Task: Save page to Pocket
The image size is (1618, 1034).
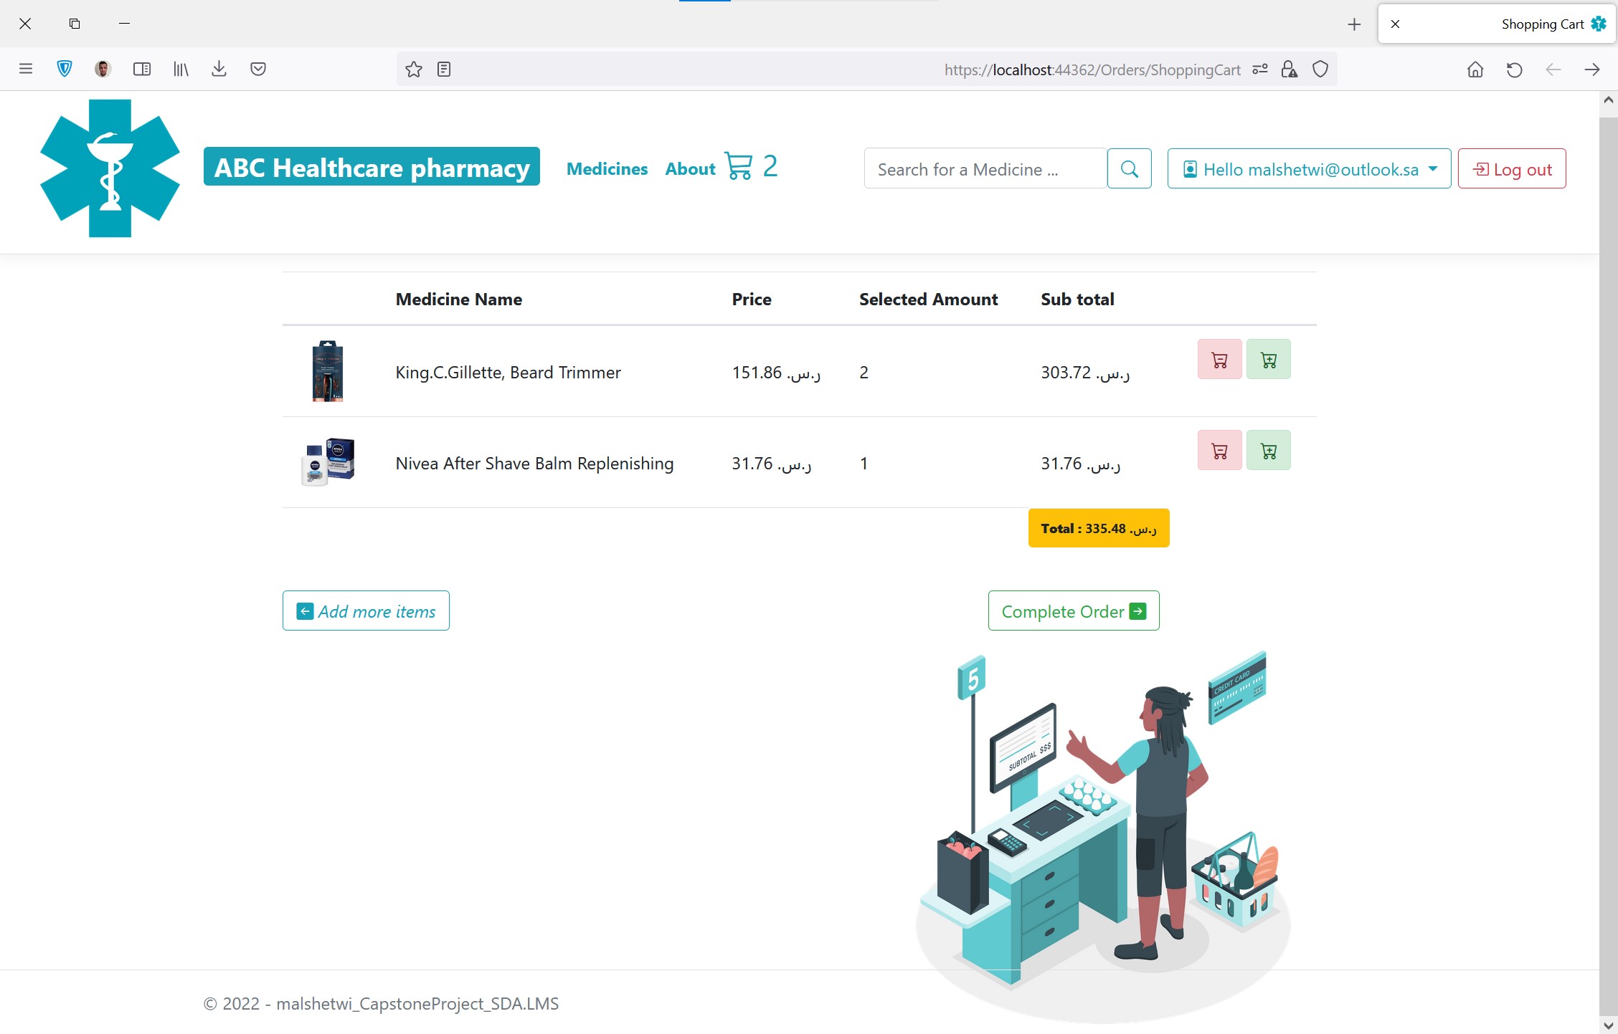Action: click(x=259, y=69)
